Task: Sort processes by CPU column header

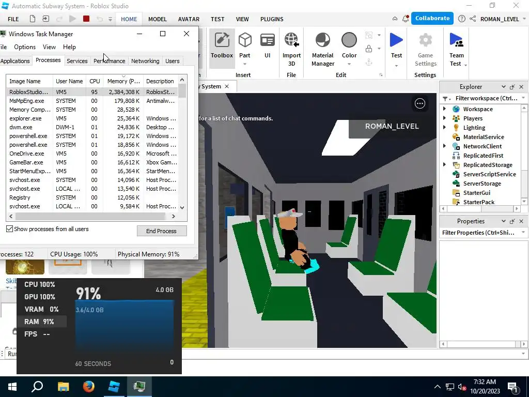Action: pyautogui.click(x=95, y=81)
